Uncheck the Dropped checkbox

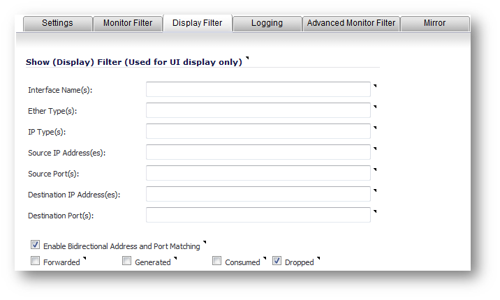(x=277, y=262)
